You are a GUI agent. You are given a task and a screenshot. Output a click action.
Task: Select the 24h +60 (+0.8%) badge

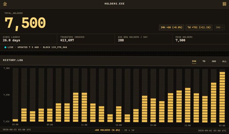[x=171, y=28]
